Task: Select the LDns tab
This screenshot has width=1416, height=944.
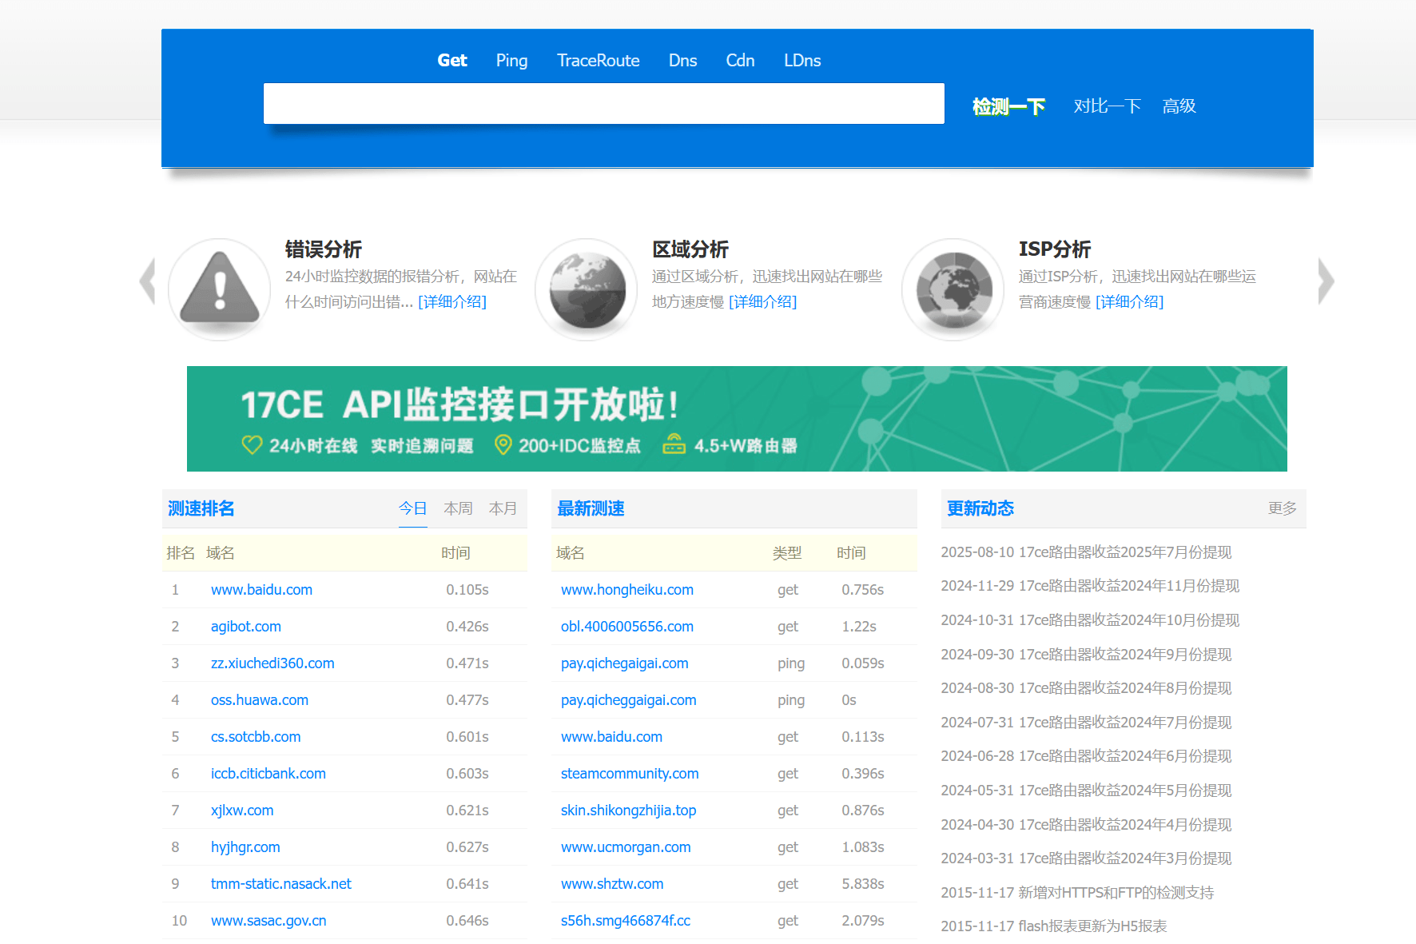Action: point(801,61)
